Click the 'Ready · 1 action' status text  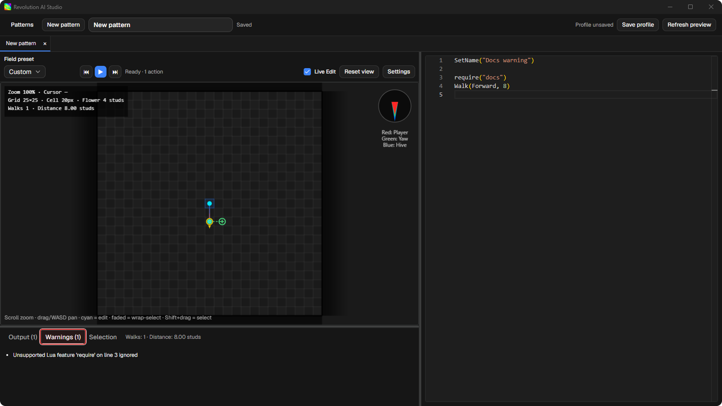point(144,72)
